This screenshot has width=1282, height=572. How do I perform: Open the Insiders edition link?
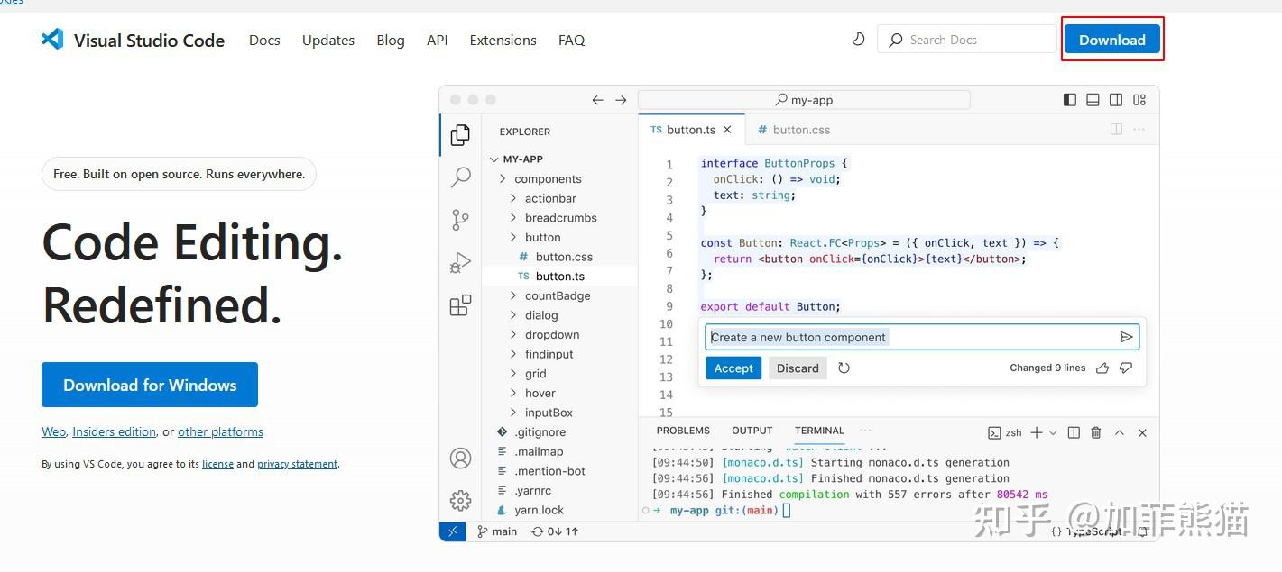(x=114, y=431)
